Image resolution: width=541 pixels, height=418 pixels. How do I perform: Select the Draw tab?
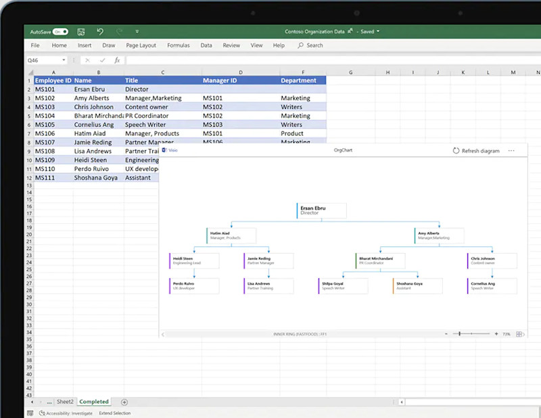point(109,45)
